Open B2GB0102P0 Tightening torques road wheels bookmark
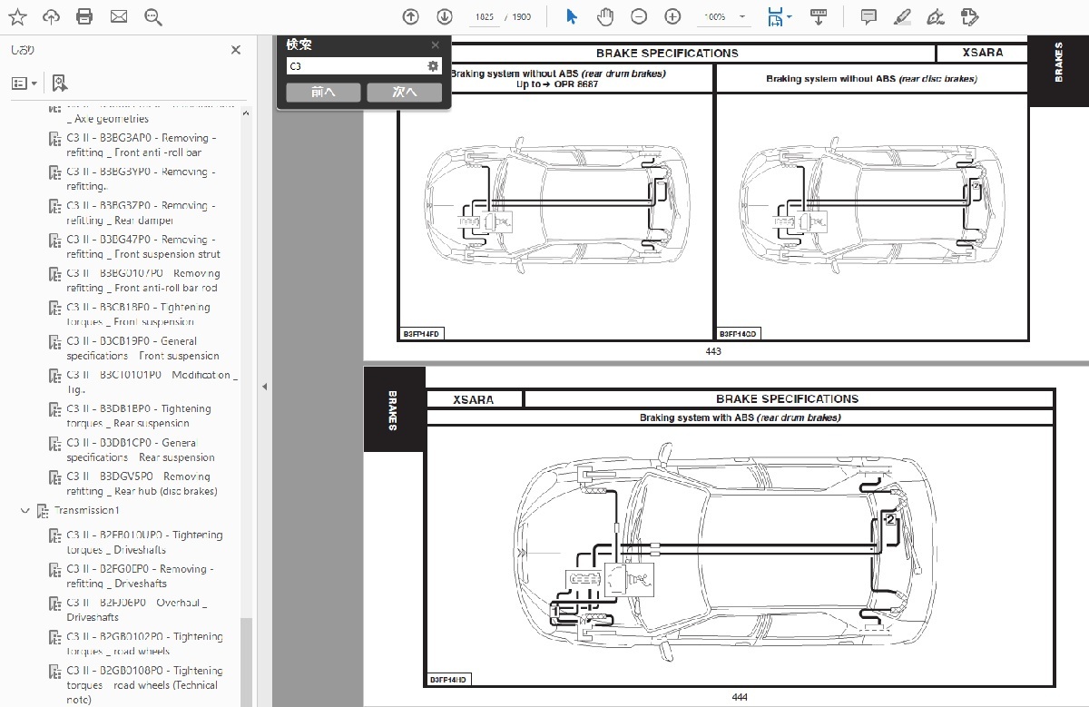 pyautogui.click(x=144, y=644)
